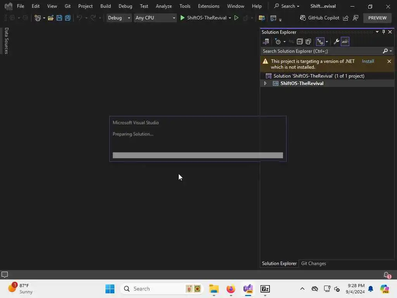Click Install link in .NET warning
Viewport: 397px width, 298px height.
click(368, 61)
